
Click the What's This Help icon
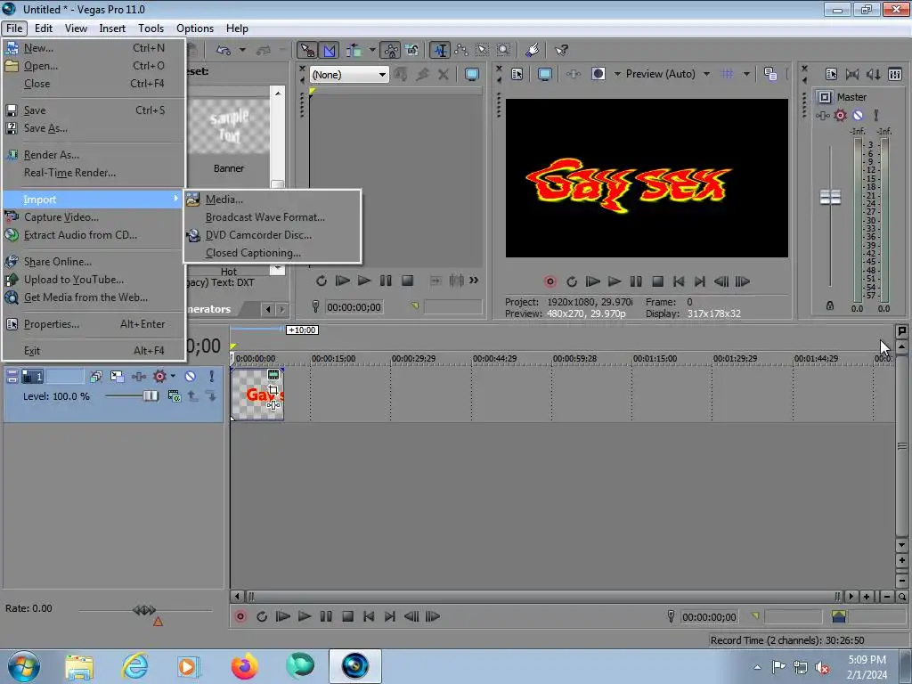click(561, 51)
